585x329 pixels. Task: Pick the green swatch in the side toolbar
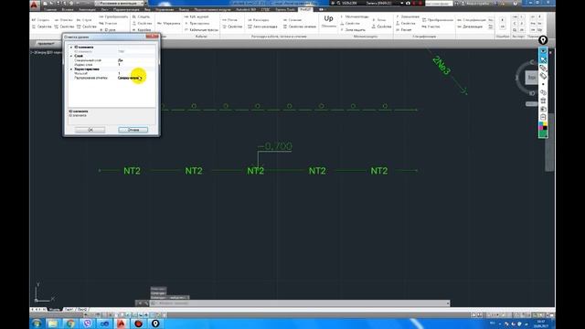coord(543,133)
